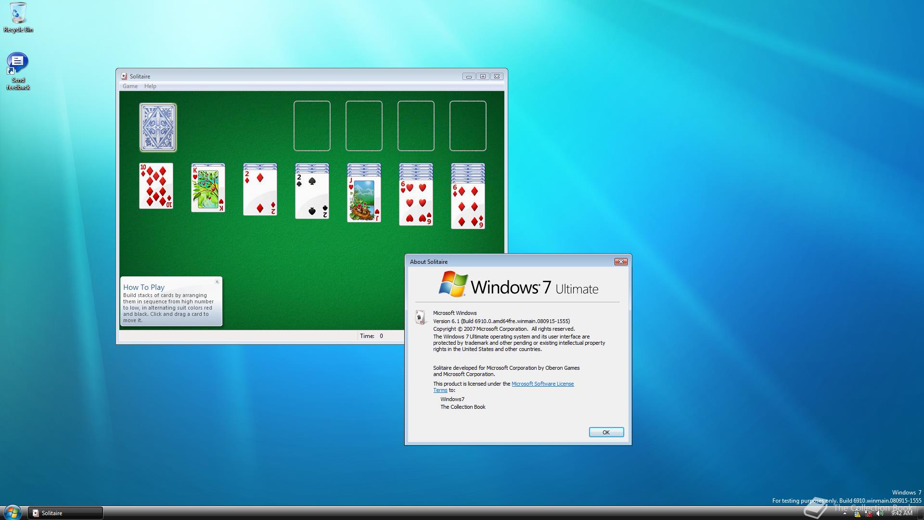
Task: Click the 9:42 AM taskbar clock
Action: [x=901, y=513]
